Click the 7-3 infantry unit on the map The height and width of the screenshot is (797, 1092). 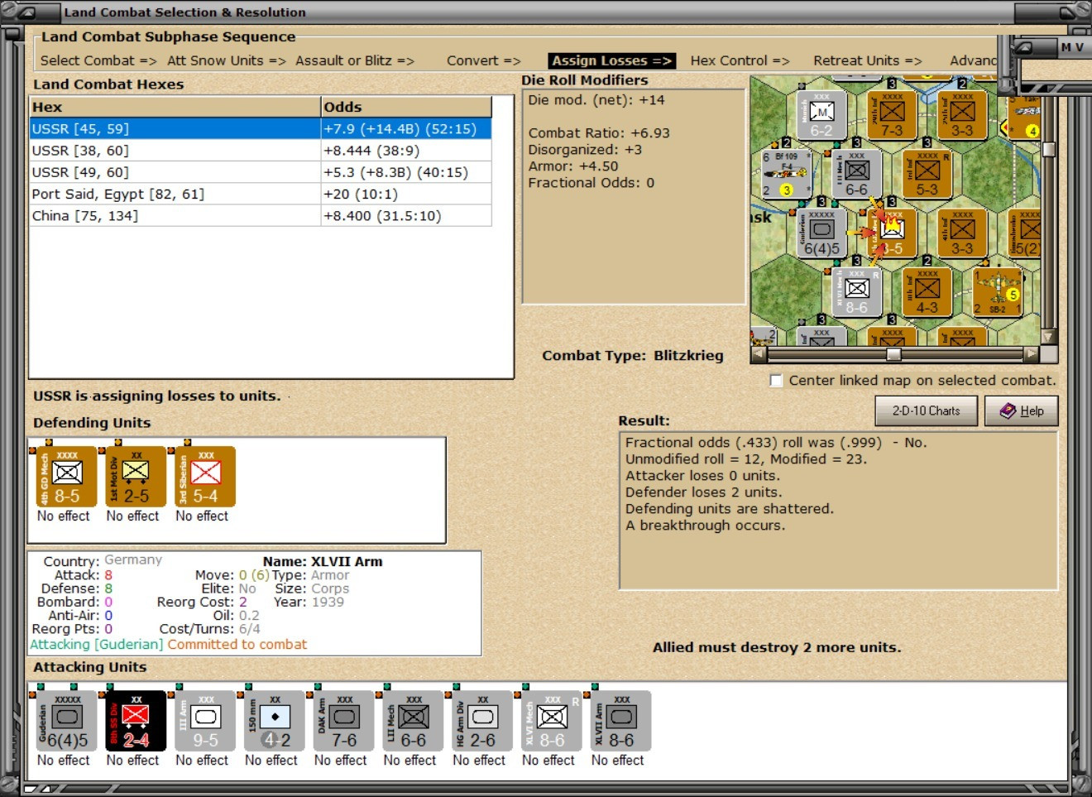tap(892, 115)
